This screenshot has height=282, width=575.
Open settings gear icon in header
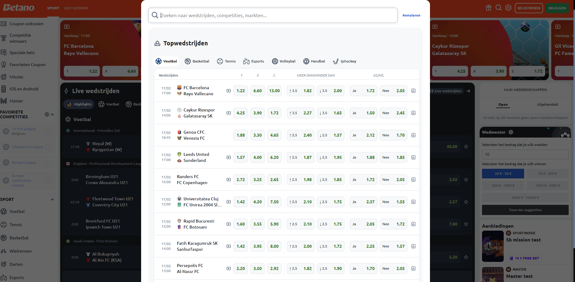point(508,8)
